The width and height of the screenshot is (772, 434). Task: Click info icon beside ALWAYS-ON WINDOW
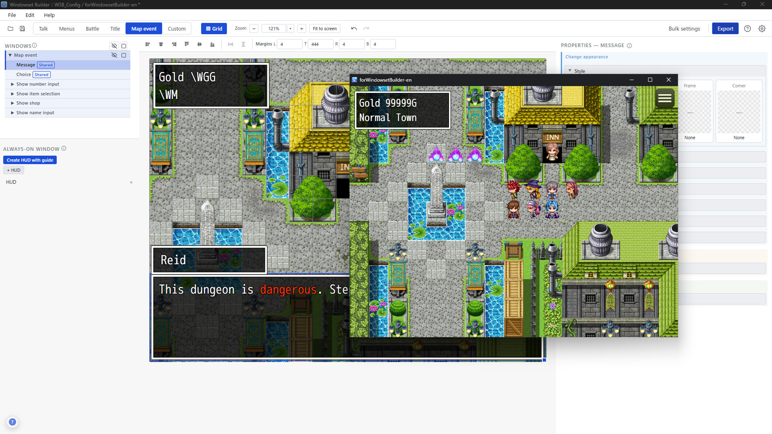tap(64, 148)
